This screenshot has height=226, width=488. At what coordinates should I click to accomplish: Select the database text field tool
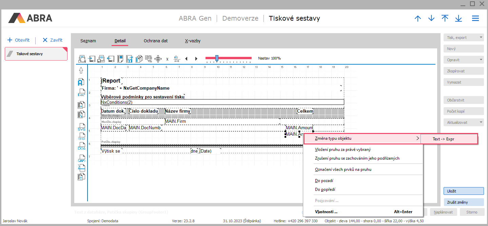81,105
